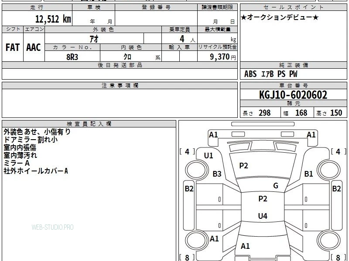Select the chassis number KGJ10-6020602
349x261 pixels.
pyautogui.click(x=293, y=95)
